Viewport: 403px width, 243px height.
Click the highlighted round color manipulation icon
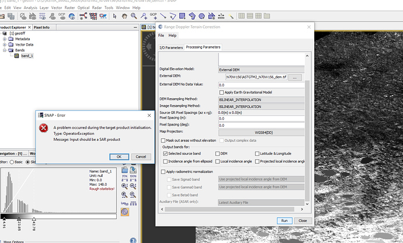coord(124,212)
